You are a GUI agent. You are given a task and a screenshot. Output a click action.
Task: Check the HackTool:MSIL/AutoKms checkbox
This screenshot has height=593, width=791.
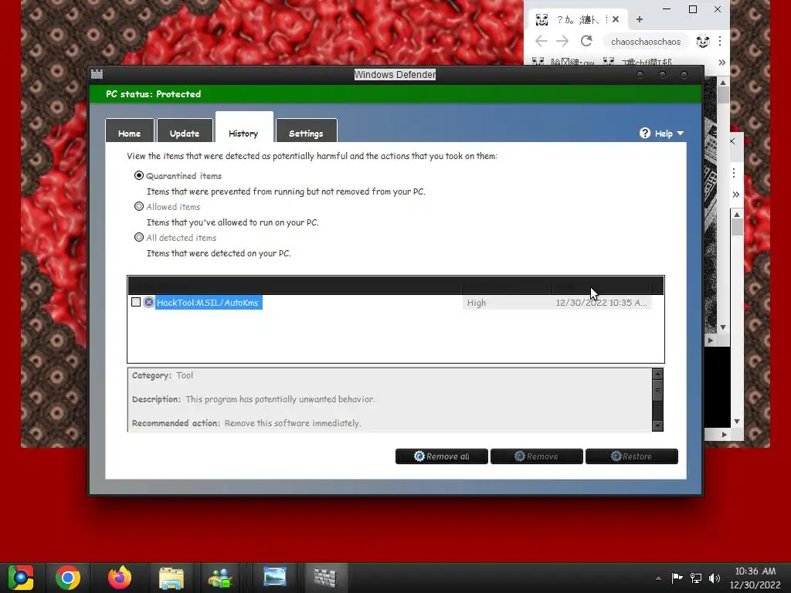tap(136, 302)
